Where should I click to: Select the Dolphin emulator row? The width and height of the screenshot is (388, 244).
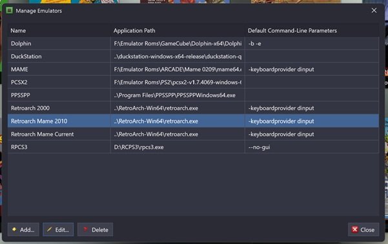[193, 43]
